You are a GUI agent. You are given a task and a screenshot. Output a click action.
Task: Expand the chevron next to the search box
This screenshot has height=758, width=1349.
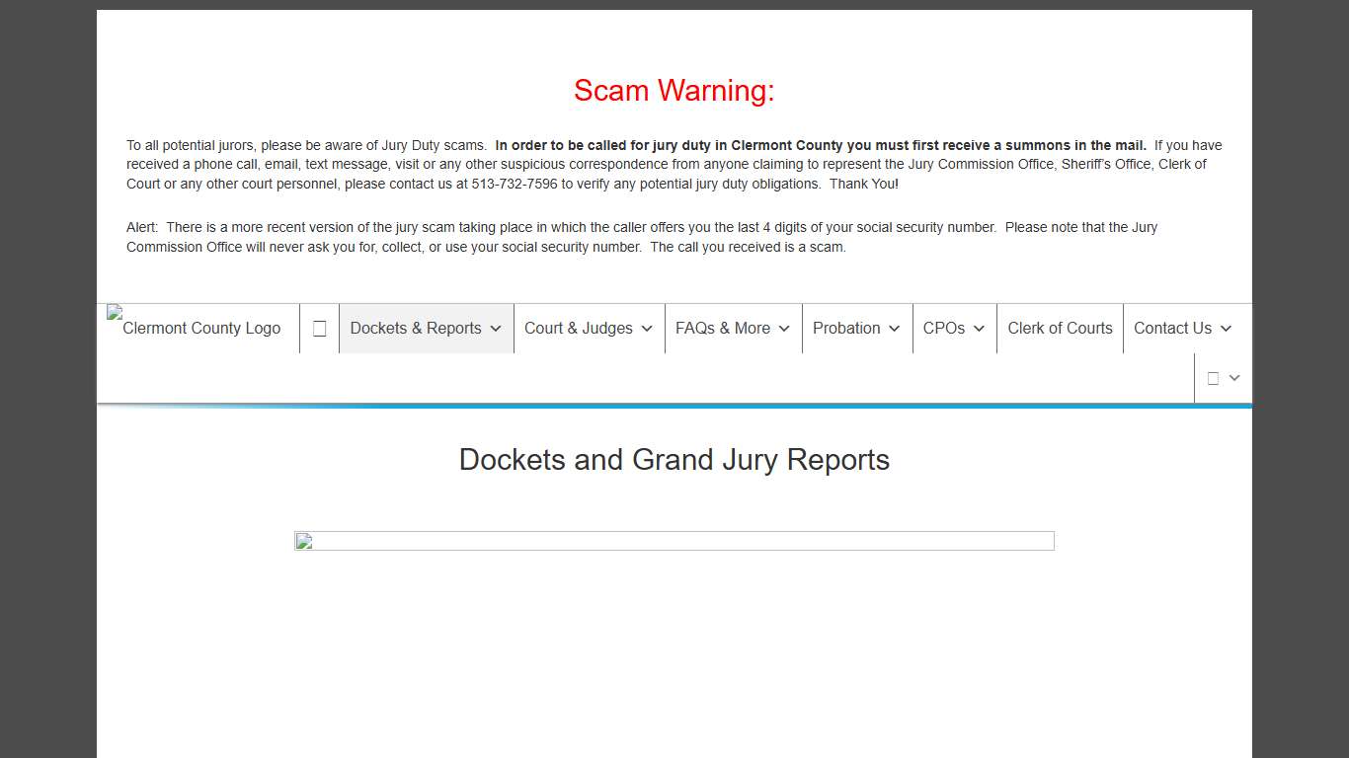click(x=1233, y=378)
